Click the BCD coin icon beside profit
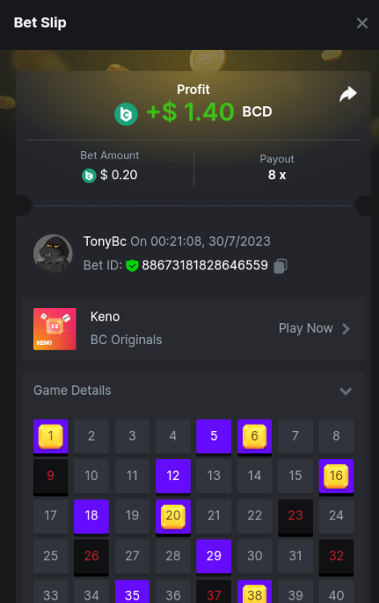 [x=126, y=114]
